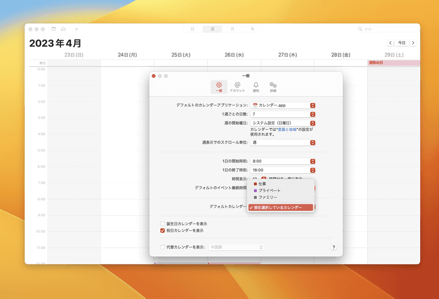The width and height of the screenshot is (439, 299).
Task: Open the 一般 (General) settings tab
Action: point(219,87)
